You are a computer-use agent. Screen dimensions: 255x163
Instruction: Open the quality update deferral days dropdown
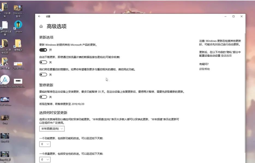(x=45, y=159)
